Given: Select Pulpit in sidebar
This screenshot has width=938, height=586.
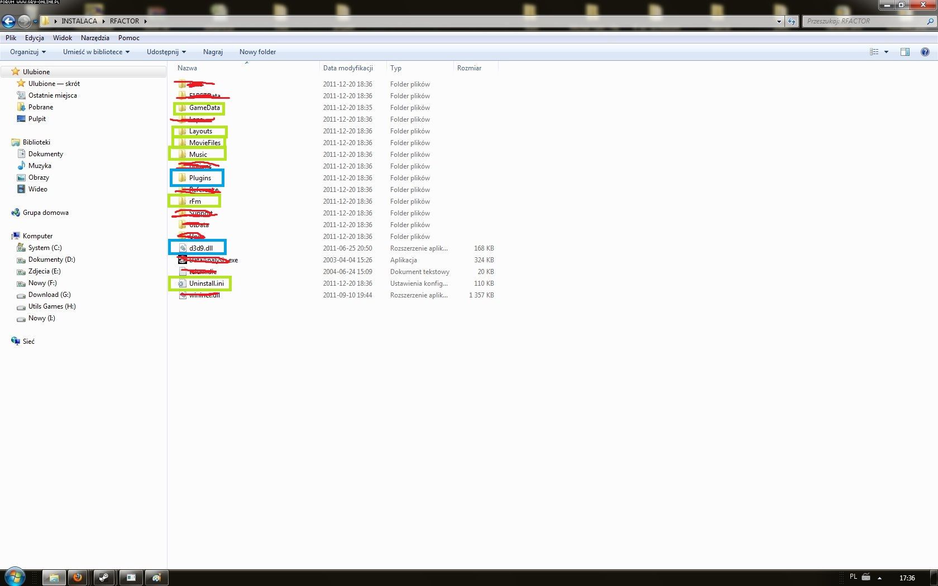Looking at the screenshot, I should click(37, 119).
